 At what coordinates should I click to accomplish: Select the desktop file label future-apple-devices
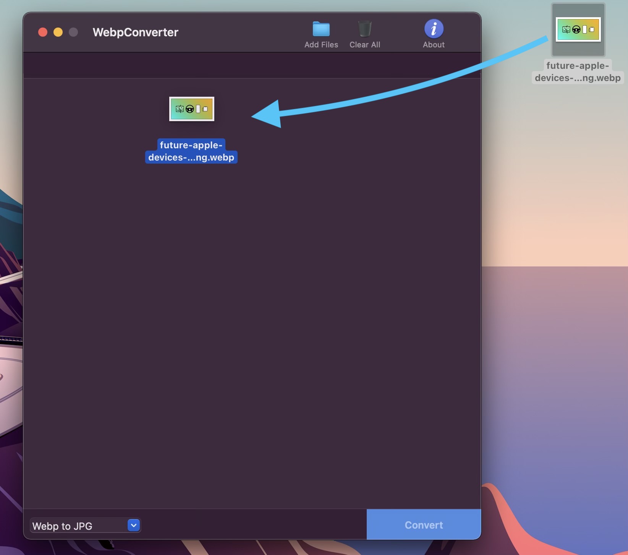578,72
